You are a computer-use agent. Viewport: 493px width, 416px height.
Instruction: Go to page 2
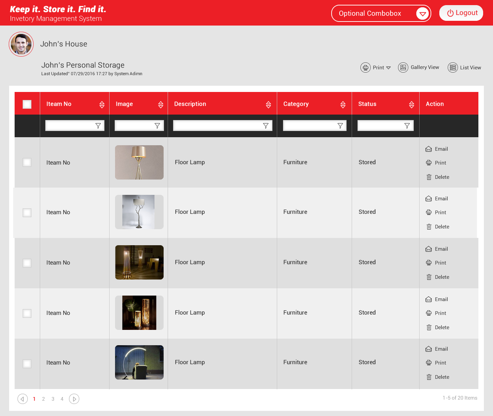click(x=43, y=399)
